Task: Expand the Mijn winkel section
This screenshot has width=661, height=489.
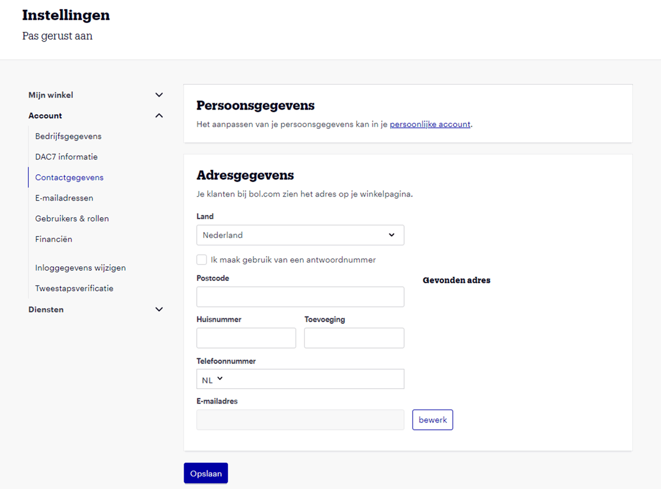Action: point(159,95)
